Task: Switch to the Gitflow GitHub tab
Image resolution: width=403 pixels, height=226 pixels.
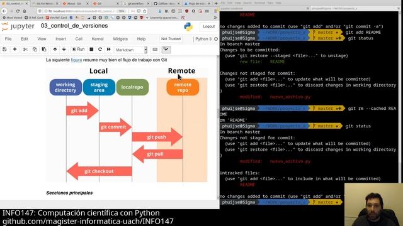Action: pos(166,4)
